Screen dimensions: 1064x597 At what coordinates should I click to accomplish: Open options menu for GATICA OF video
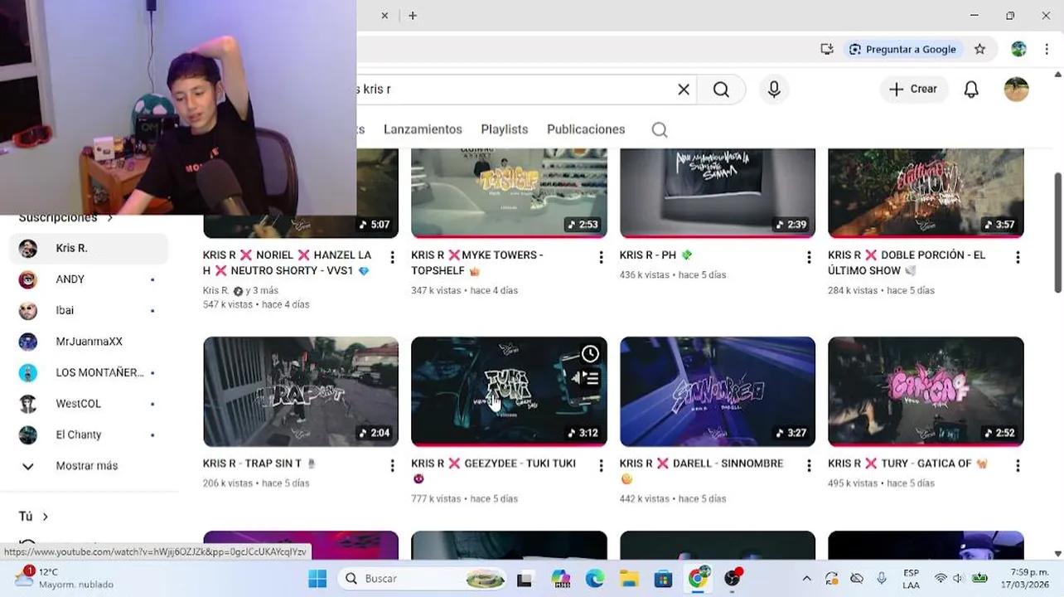1018,466
